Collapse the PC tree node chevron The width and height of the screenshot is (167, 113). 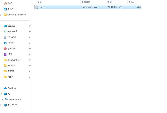pos(1,94)
